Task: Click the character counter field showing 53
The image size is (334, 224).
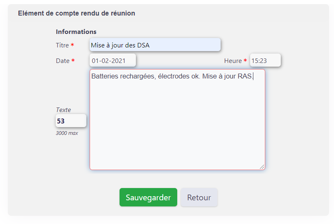Action: 71,121
